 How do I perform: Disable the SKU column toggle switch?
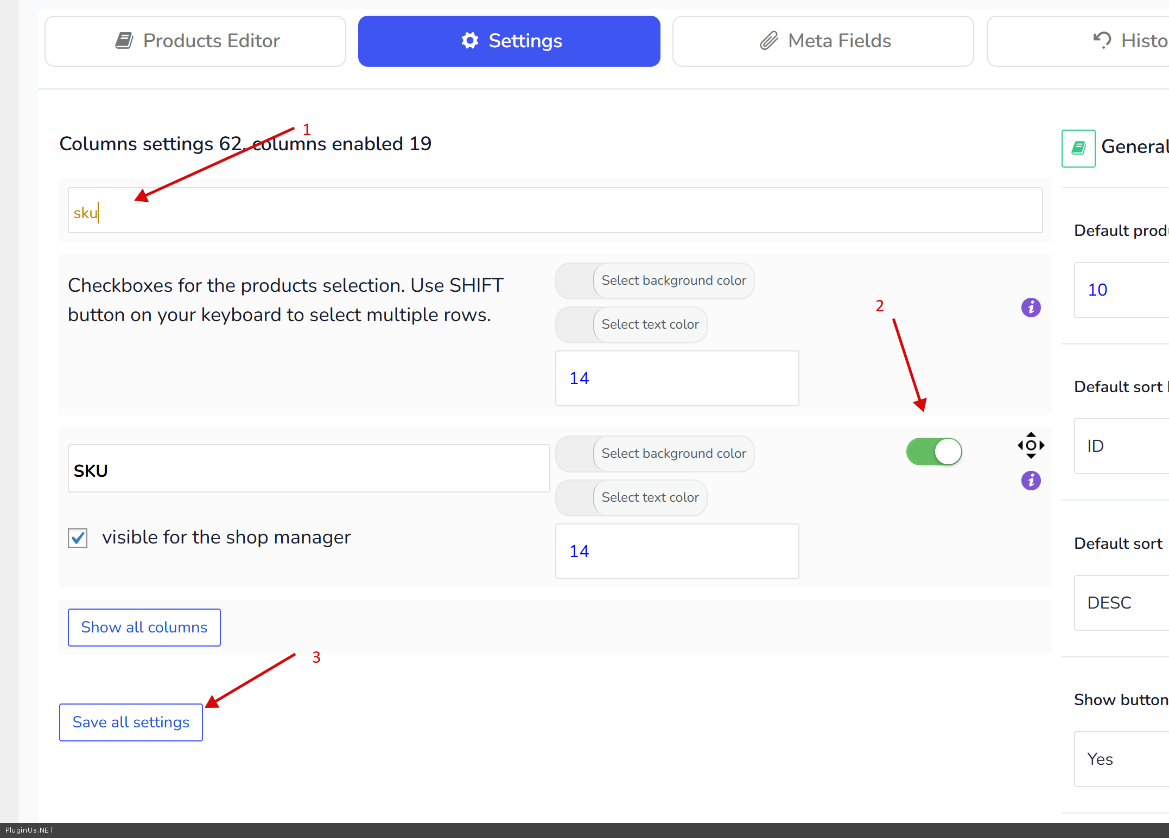point(933,452)
